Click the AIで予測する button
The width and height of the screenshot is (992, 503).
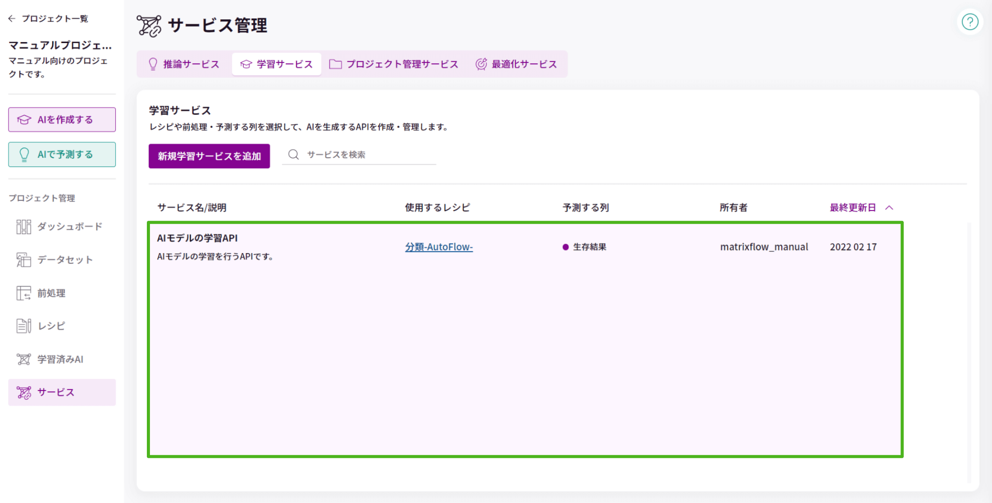[62, 154]
